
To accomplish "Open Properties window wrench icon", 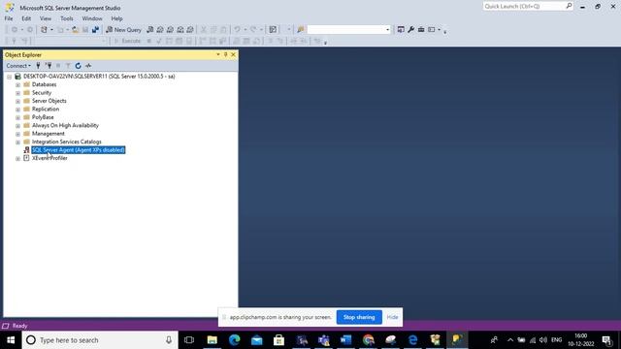I will click(411, 30).
